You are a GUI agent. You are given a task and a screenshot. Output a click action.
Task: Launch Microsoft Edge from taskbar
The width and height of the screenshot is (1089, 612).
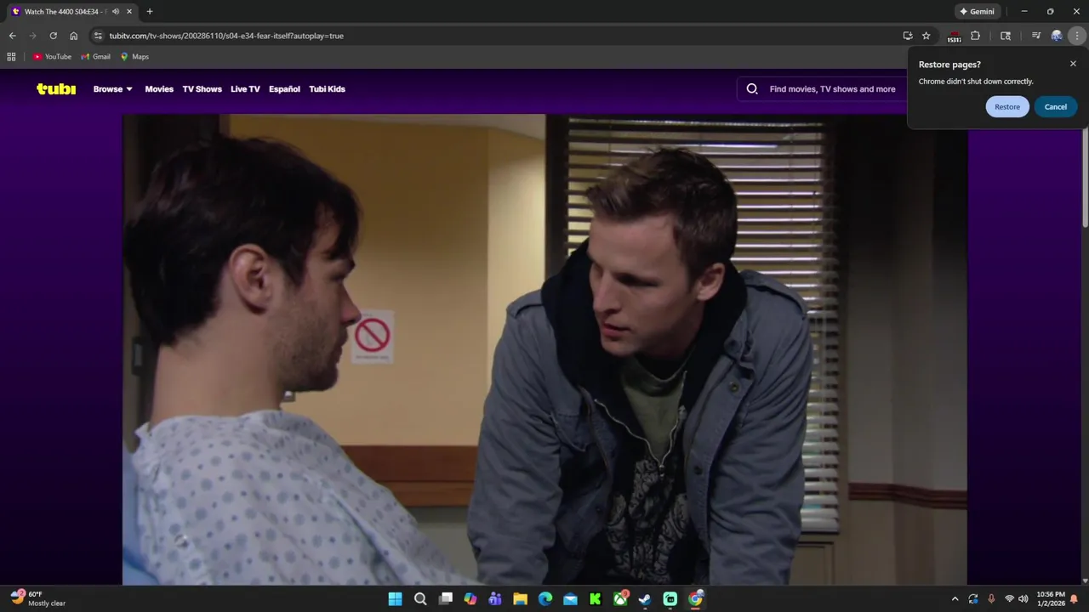pyautogui.click(x=545, y=599)
